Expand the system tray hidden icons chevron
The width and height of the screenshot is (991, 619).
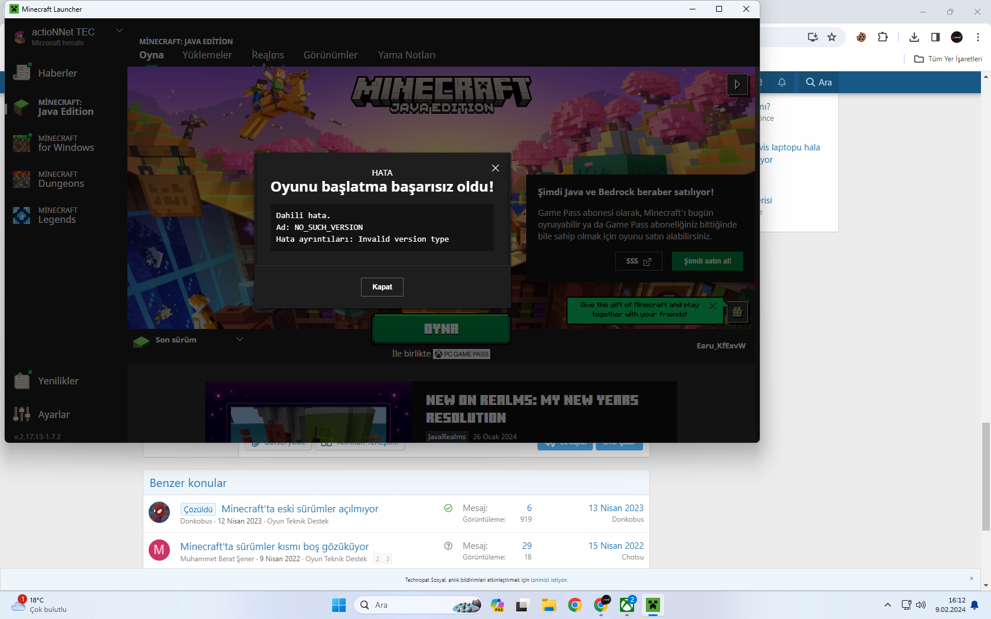point(887,605)
